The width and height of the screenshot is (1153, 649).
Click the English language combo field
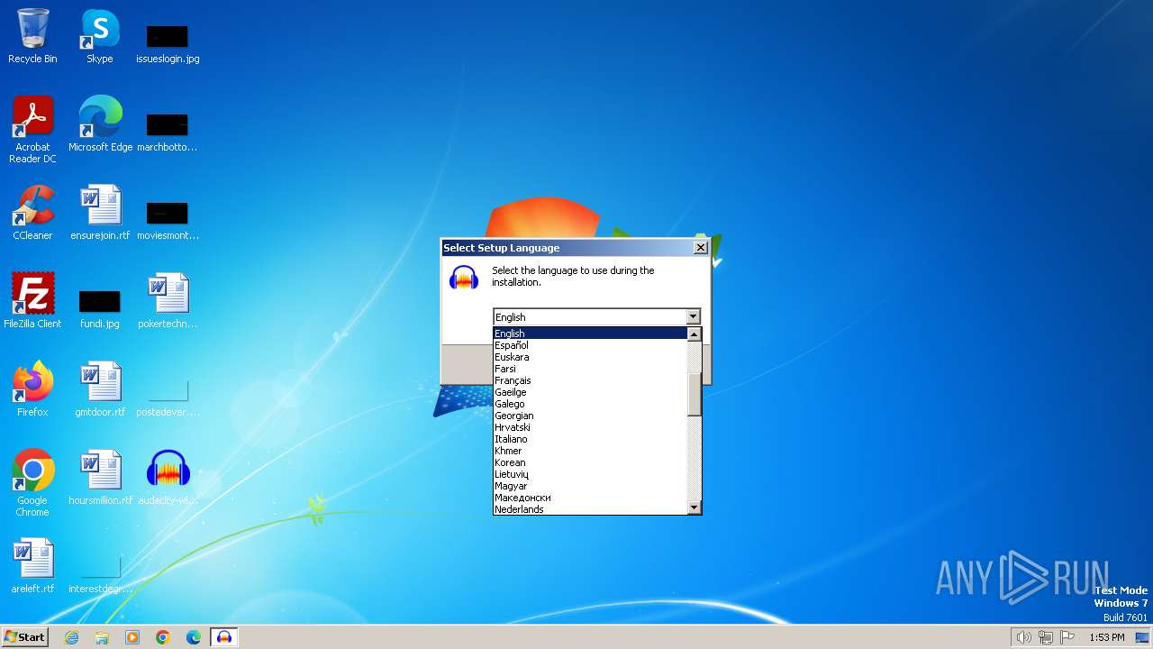coord(589,316)
